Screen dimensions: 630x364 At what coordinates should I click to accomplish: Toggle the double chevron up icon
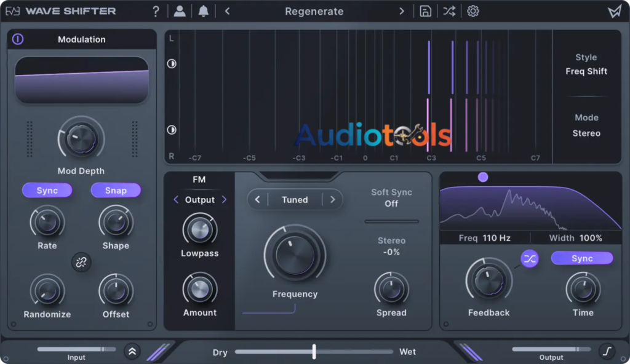[132, 352]
